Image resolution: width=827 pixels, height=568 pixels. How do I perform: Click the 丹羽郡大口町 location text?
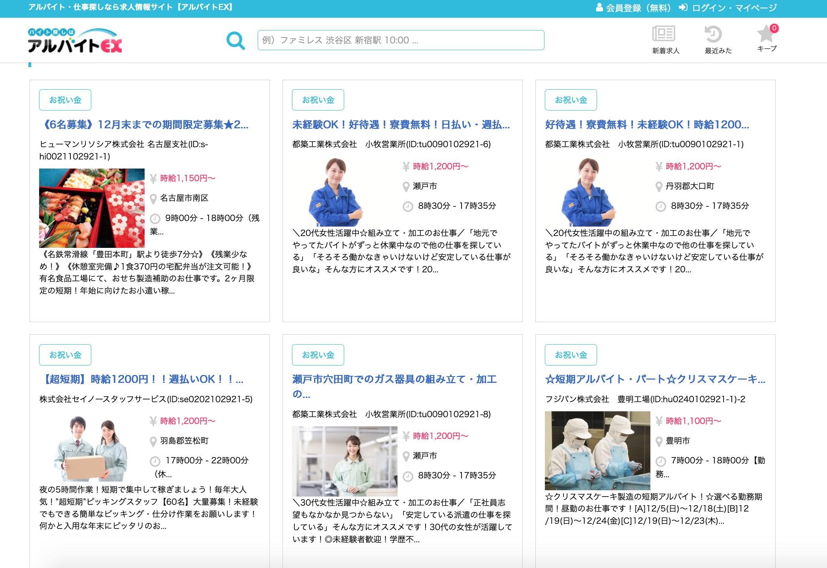tap(690, 186)
